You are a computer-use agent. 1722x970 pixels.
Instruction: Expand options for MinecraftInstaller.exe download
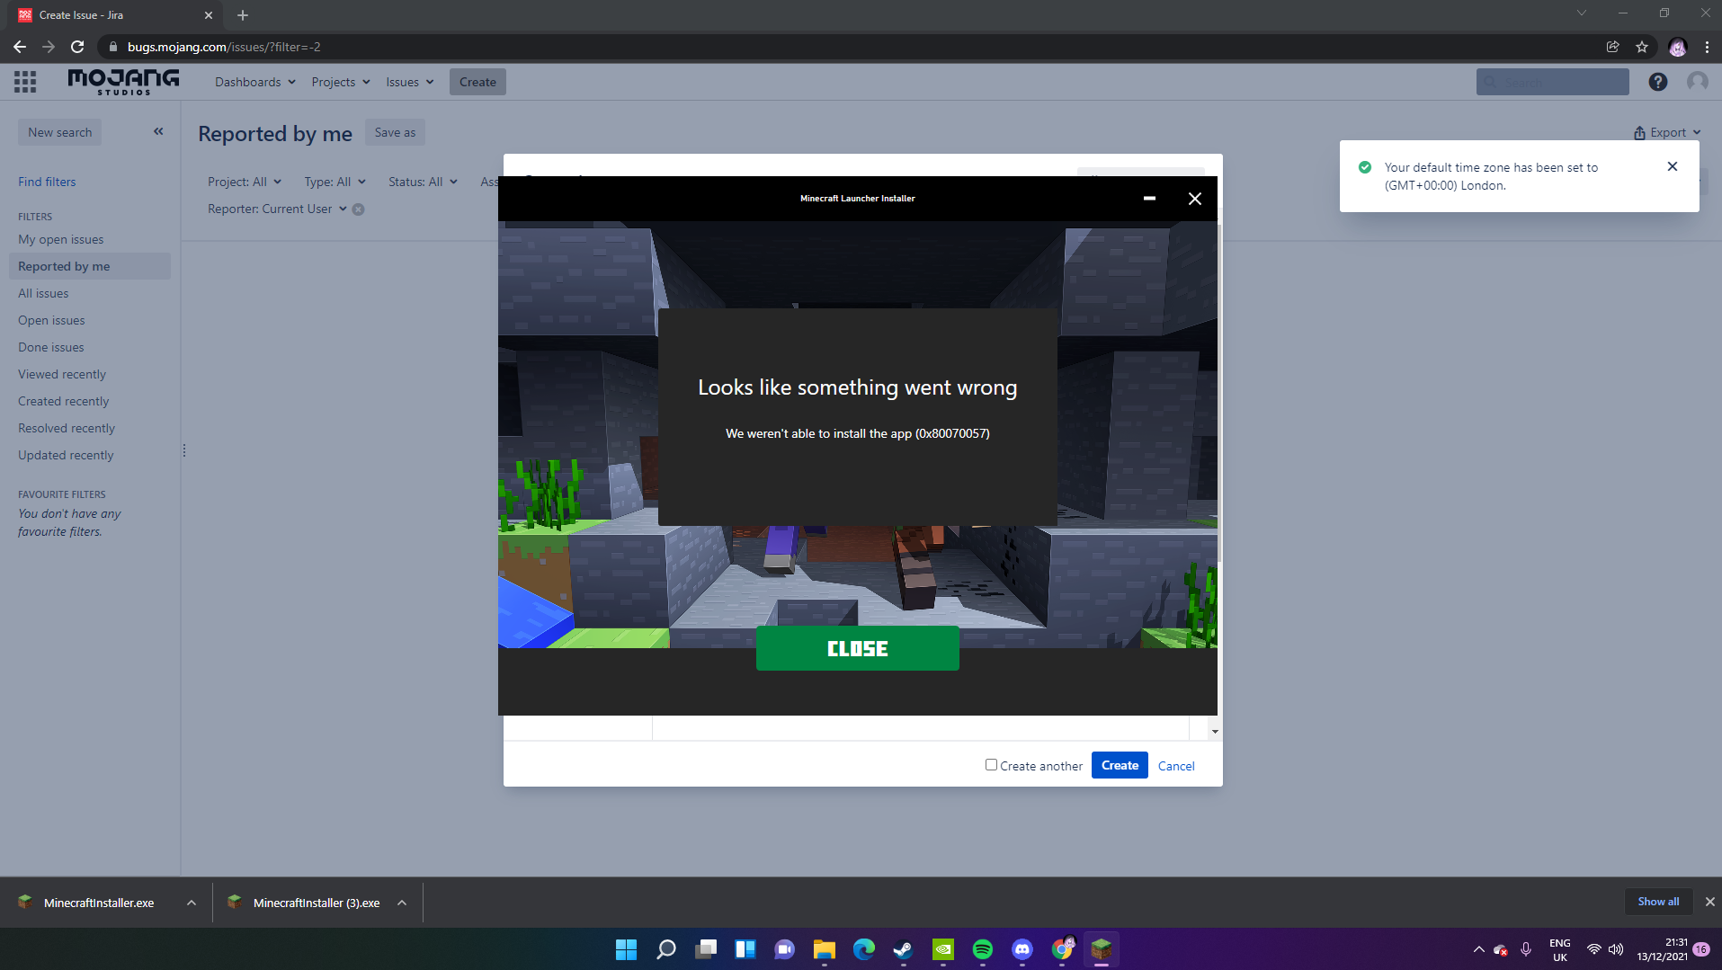click(192, 903)
